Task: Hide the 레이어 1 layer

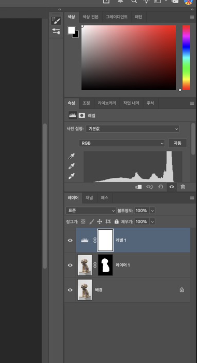Action: click(70, 265)
